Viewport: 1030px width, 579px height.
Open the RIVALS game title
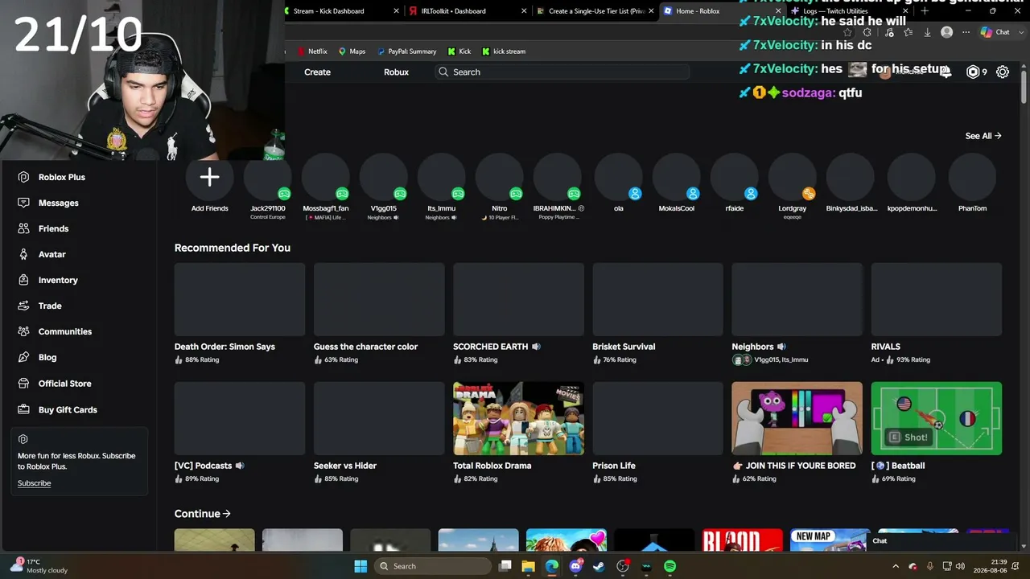coord(885,347)
